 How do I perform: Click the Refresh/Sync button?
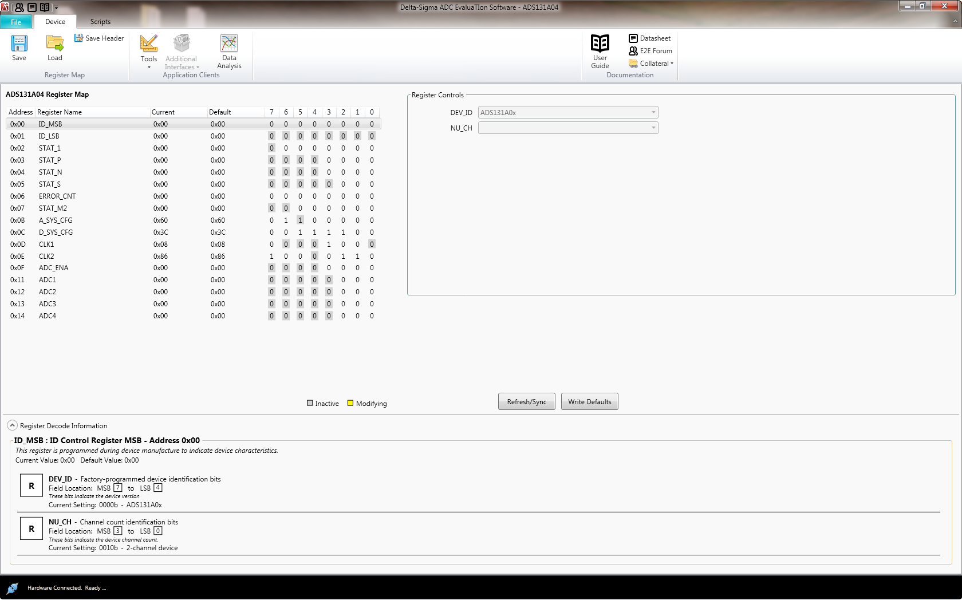526,402
